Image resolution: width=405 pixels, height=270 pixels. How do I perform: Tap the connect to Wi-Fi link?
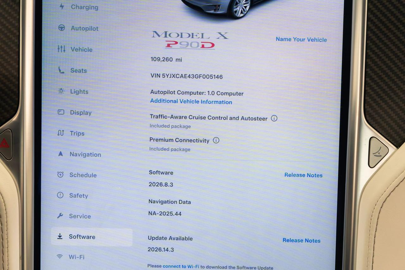(181, 267)
